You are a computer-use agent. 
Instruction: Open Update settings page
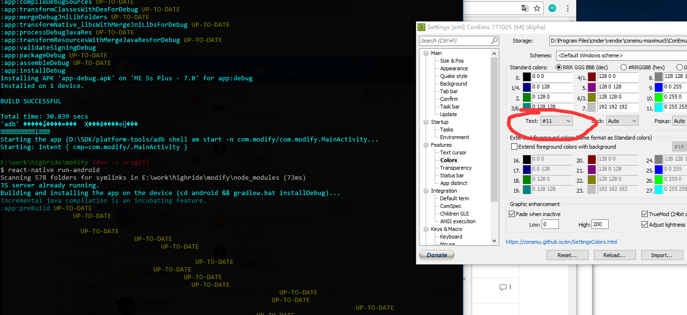(449, 114)
